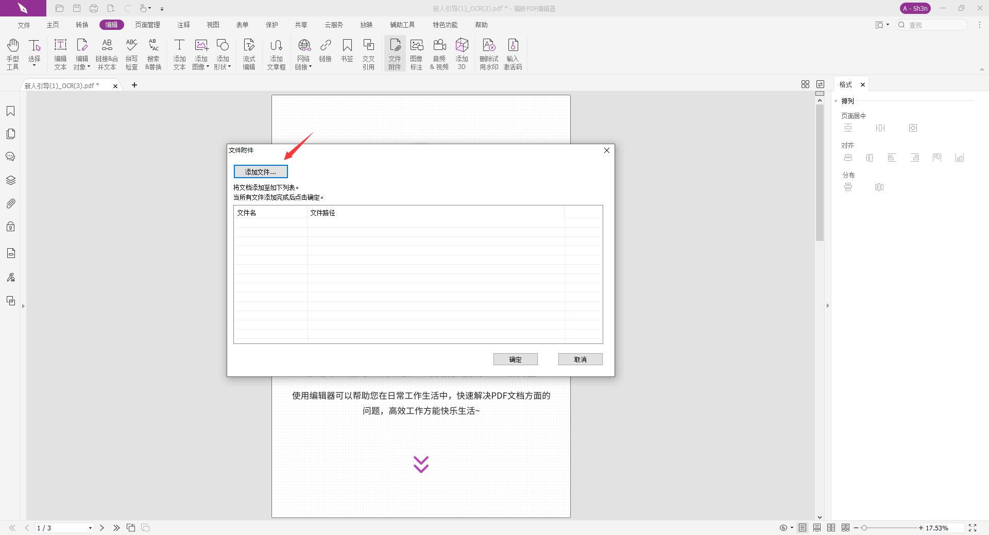Click the 添加文件 button in the dialog
989x535 pixels.
click(x=260, y=171)
